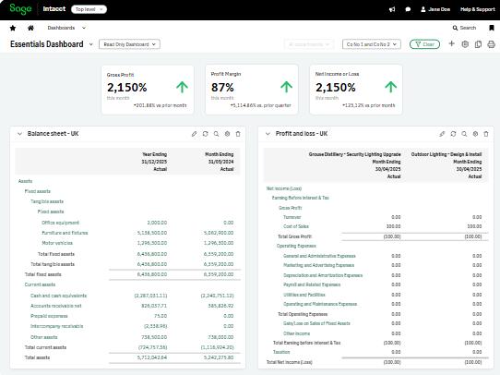Click the Prepaid expenses row
The height and width of the screenshot is (375, 500).
[49, 316]
